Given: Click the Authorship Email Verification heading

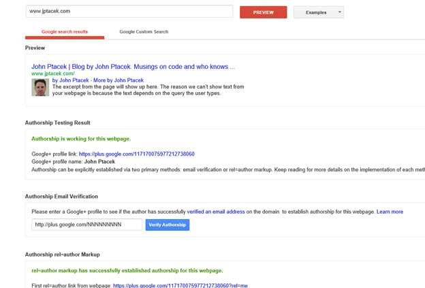Looking at the screenshot, I should coord(61,197).
